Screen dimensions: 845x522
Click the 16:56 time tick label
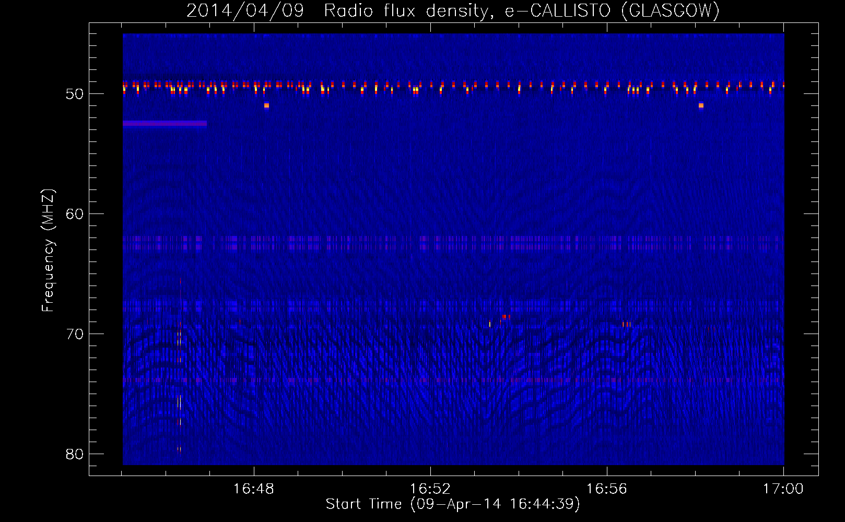pyautogui.click(x=606, y=489)
